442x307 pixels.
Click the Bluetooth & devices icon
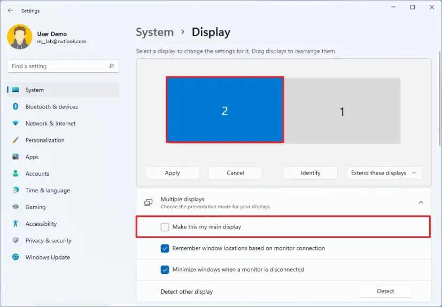click(x=15, y=106)
